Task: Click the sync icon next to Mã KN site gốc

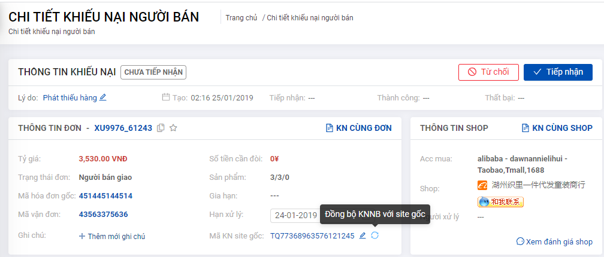Action: point(375,235)
